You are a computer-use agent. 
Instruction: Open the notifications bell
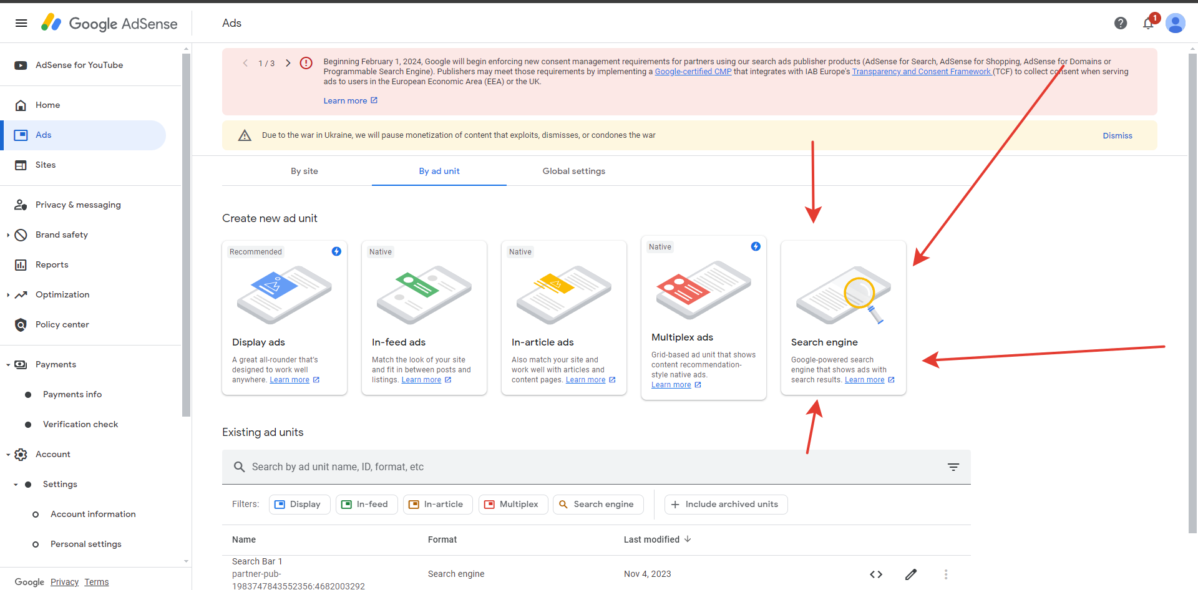(1148, 23)
